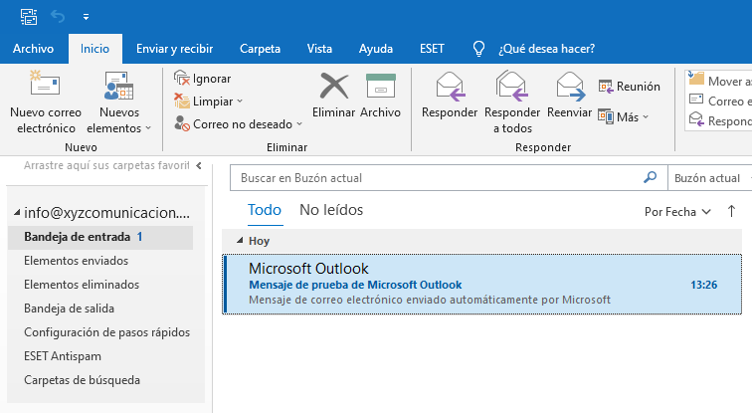Switch to the Vista tab
The height and width of the screenshot is (413, 752).
(x=319, y=49)
